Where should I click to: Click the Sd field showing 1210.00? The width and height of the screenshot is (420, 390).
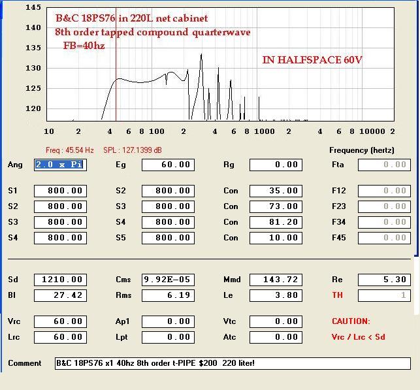click(x=60, y=280)
